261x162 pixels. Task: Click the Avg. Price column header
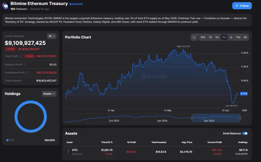coord(187,142)
